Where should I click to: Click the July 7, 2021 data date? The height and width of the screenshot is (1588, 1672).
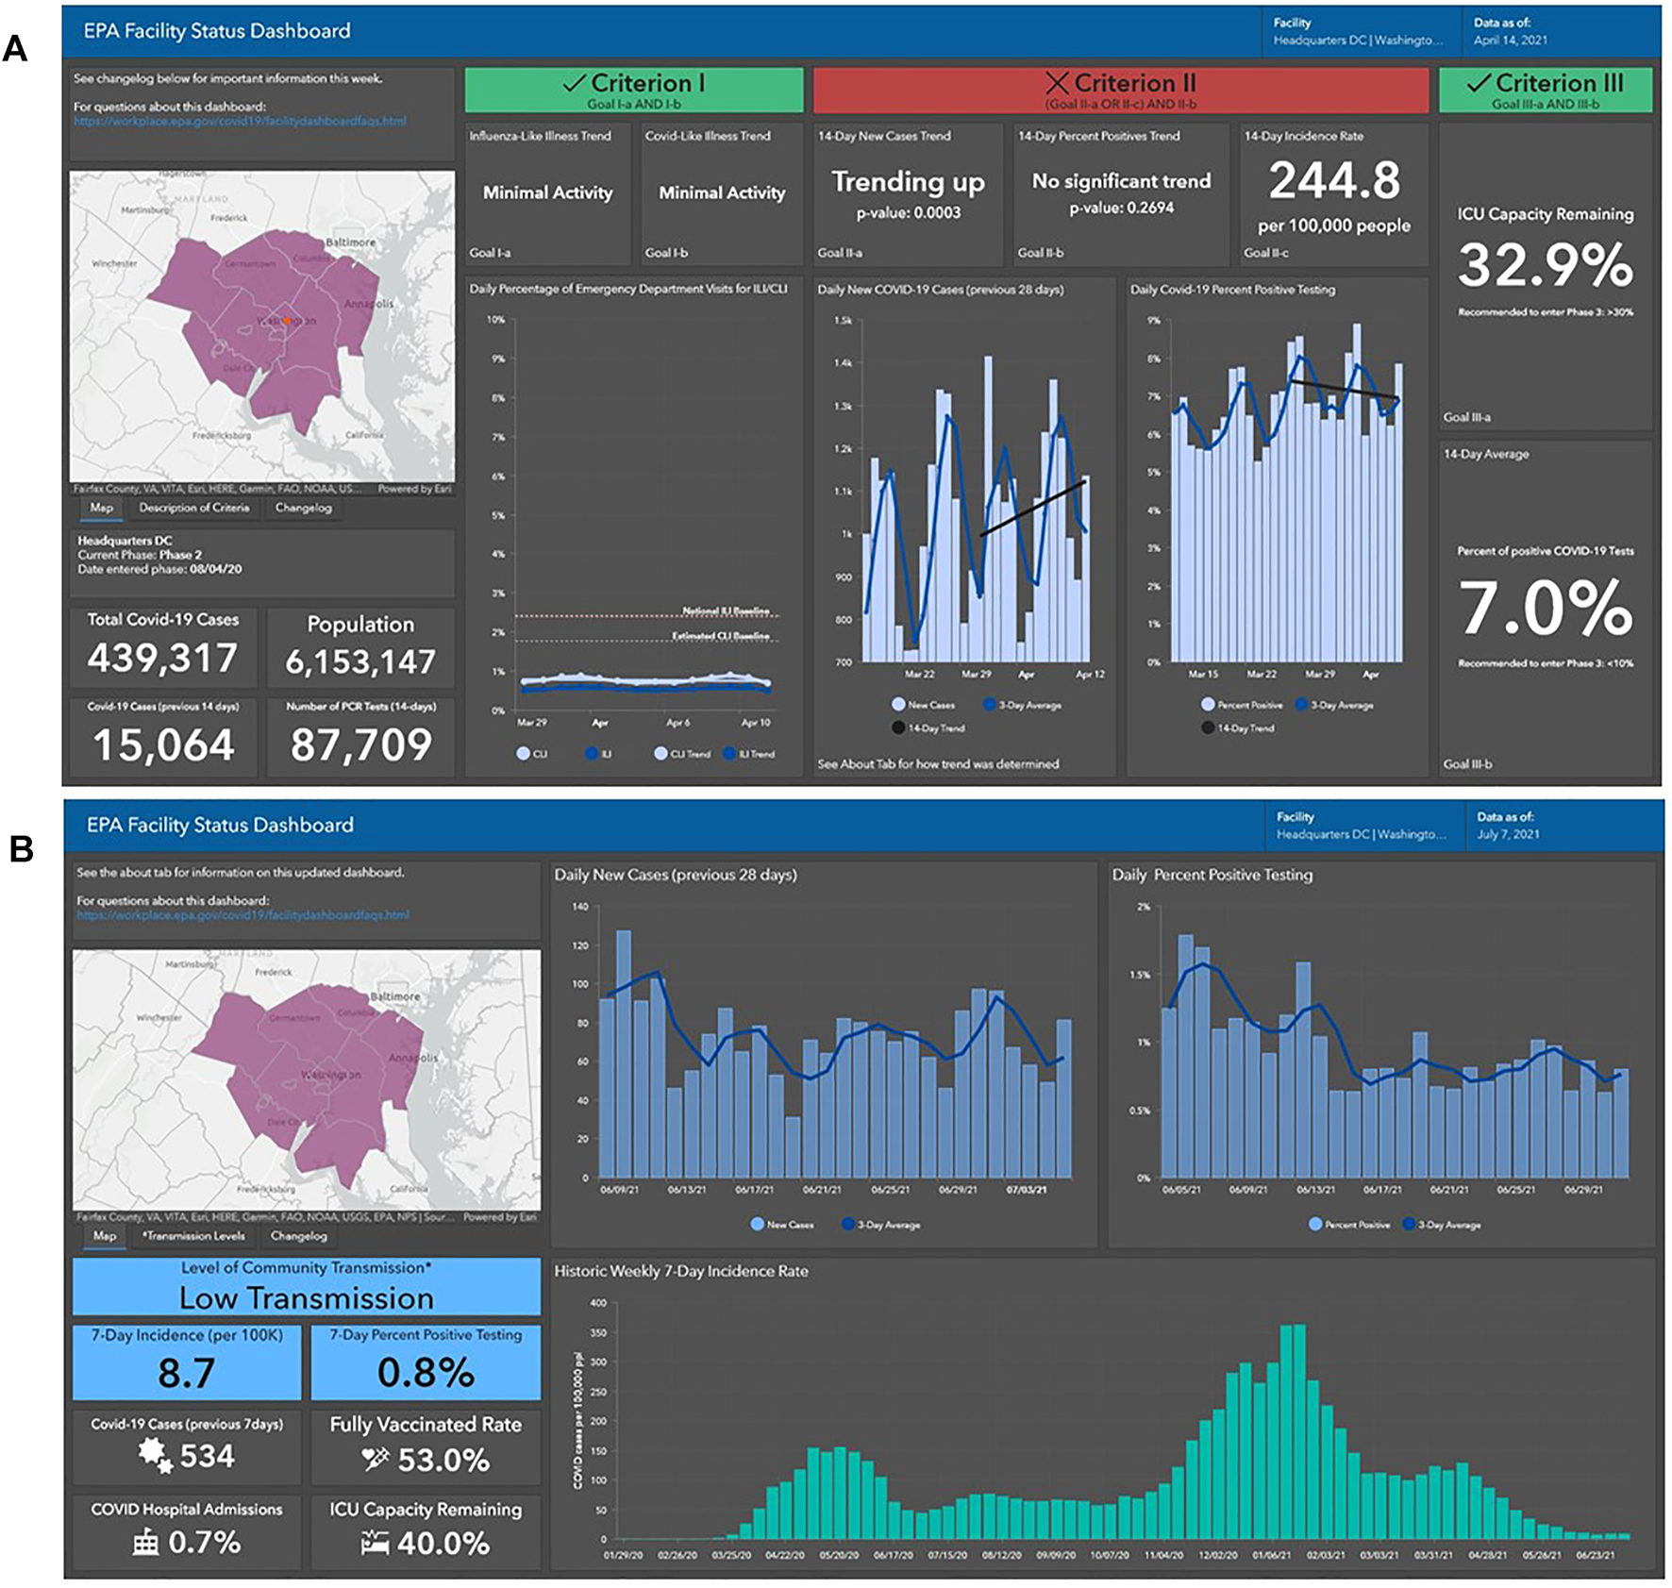coord(1508,834)
